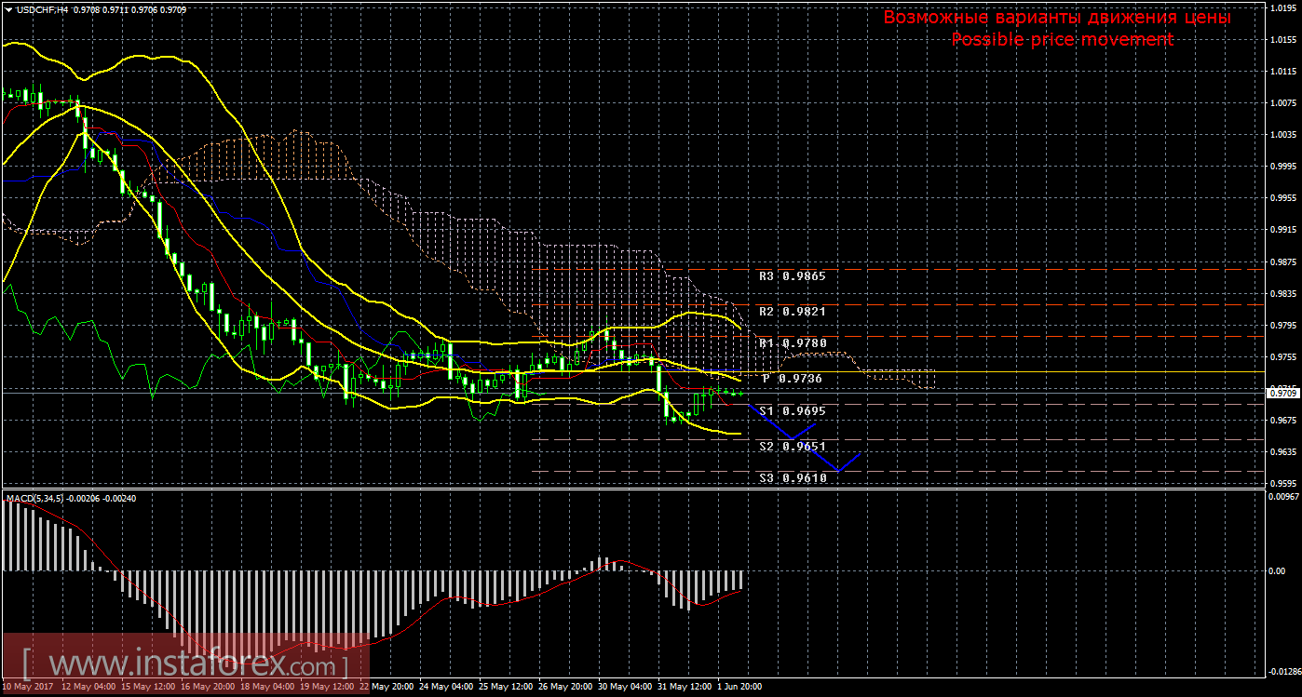Click the 1 Jun 20:00 time label
Viewport: 1302px width, 697px height.
[x=738, y=687]
